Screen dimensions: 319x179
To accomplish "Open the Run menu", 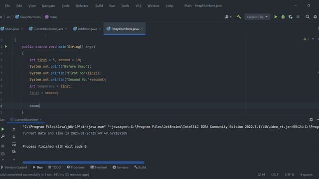I will (x=112, y=5).
